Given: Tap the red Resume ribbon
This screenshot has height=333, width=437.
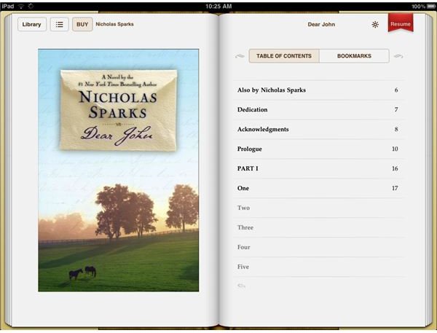Looking at the screenshot, I should point(401,23).
